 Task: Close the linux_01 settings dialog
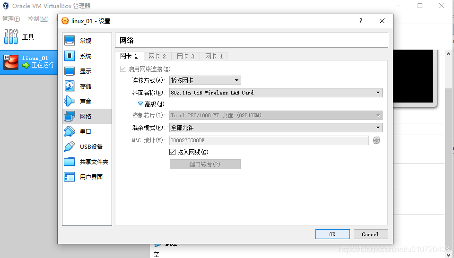tap(382, 21)
